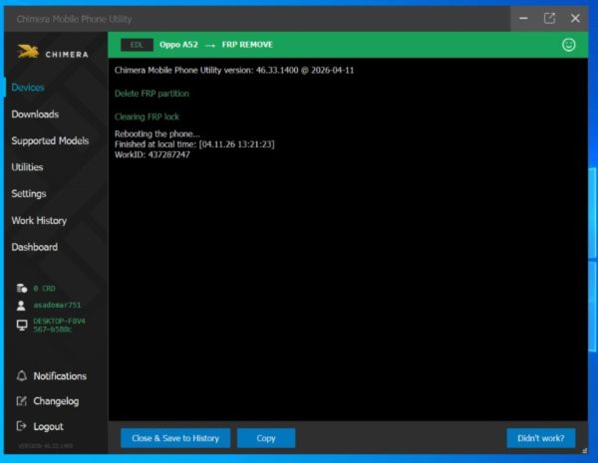Image resolution: width=598 pixels, height=463 pixels.
Task: Click the Notifications bell icon
Action: pyautogui.click(x=22, y=375)
